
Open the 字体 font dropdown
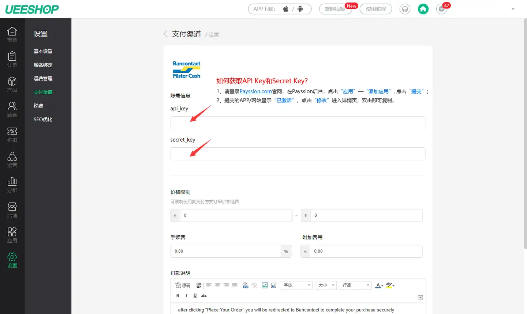click(296, 285)
